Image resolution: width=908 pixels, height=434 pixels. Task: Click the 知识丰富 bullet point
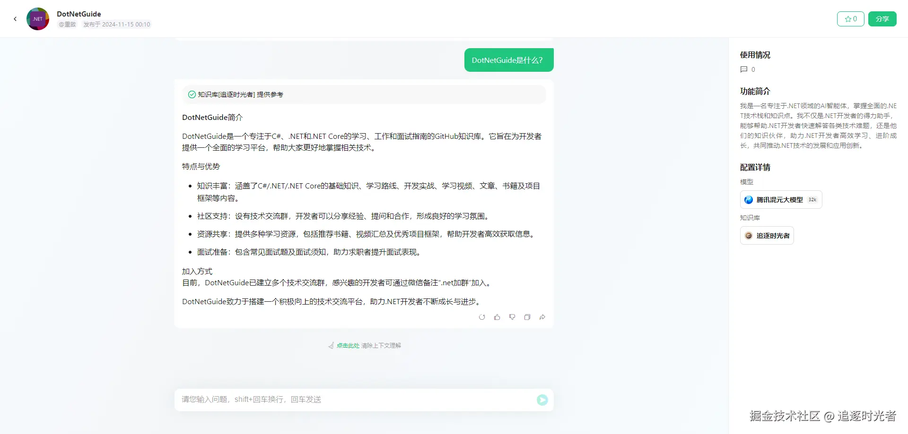point(369,192)
